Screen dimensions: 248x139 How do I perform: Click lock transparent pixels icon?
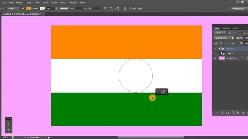(x=221, y=43)
